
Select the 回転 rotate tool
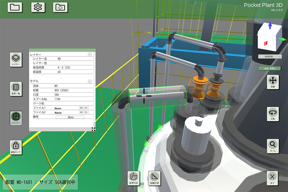point(273,114)
